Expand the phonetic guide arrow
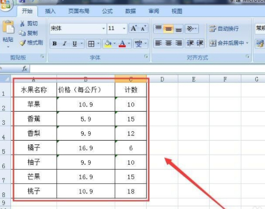The image size is (265, 209). pos(146,44)
